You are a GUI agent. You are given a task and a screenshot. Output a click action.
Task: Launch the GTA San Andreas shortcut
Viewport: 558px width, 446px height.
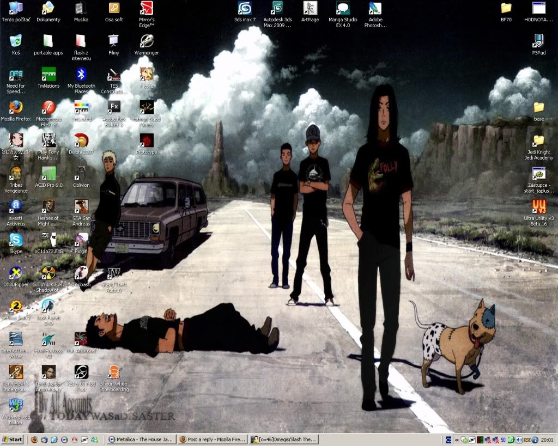click(x=81, y=213)
